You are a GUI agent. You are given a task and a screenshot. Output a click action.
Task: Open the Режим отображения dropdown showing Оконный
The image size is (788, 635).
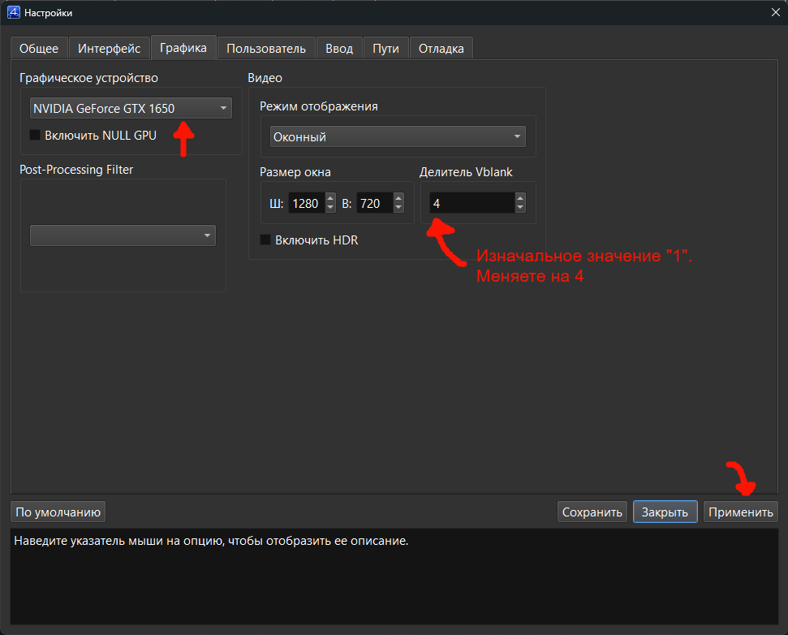tap(398, 136)
